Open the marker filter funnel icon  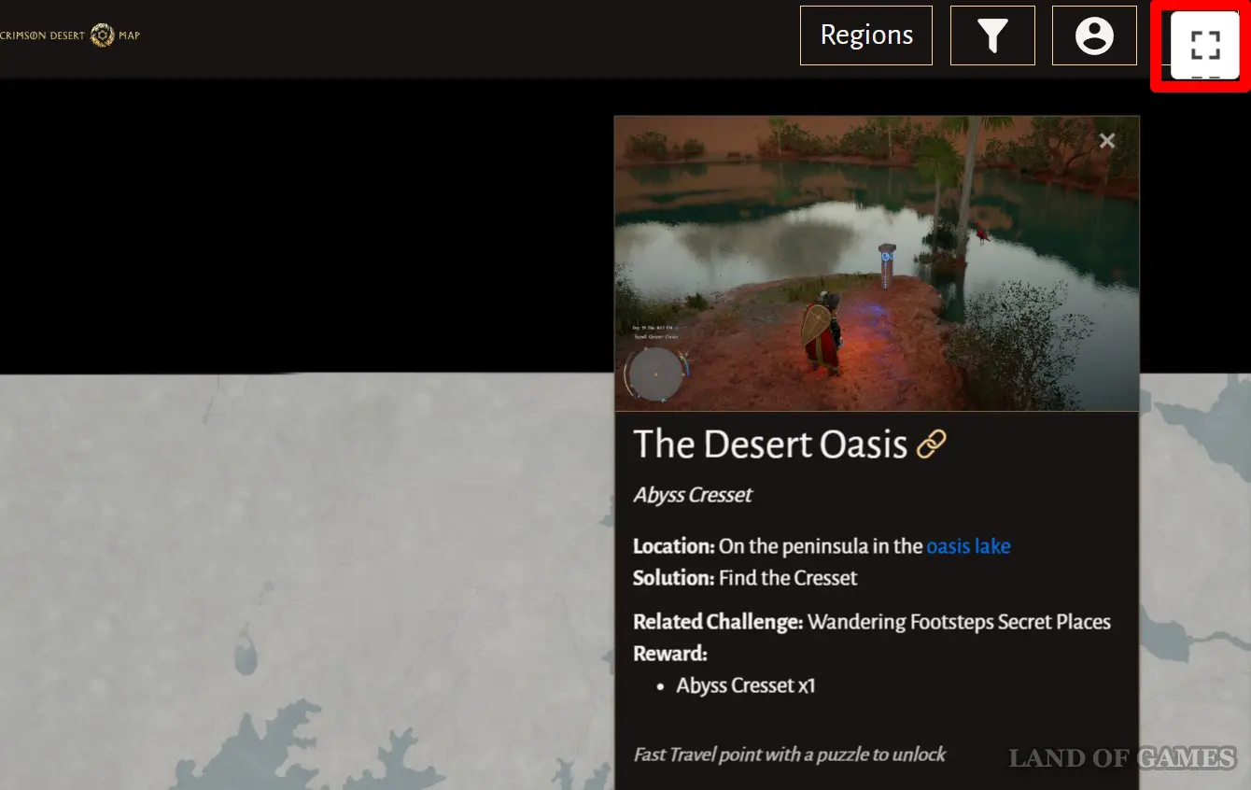pyautogui.click(x=992, y=35)
